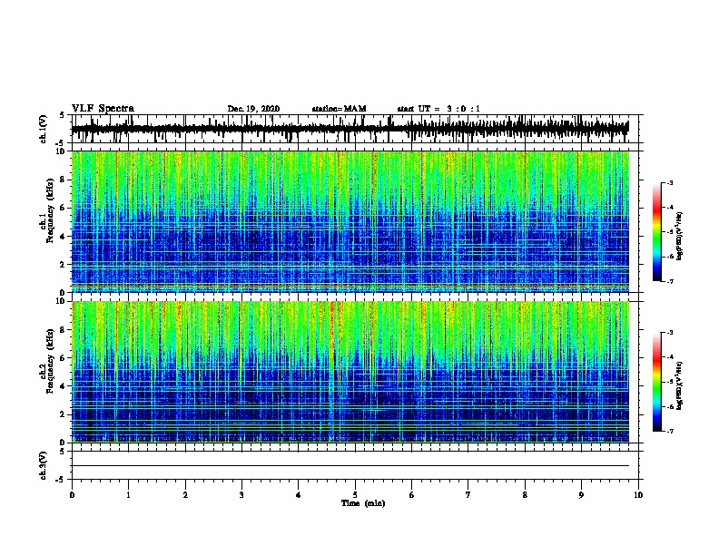
Task: Click time axis tick label '9'
Action: (581, 495)
